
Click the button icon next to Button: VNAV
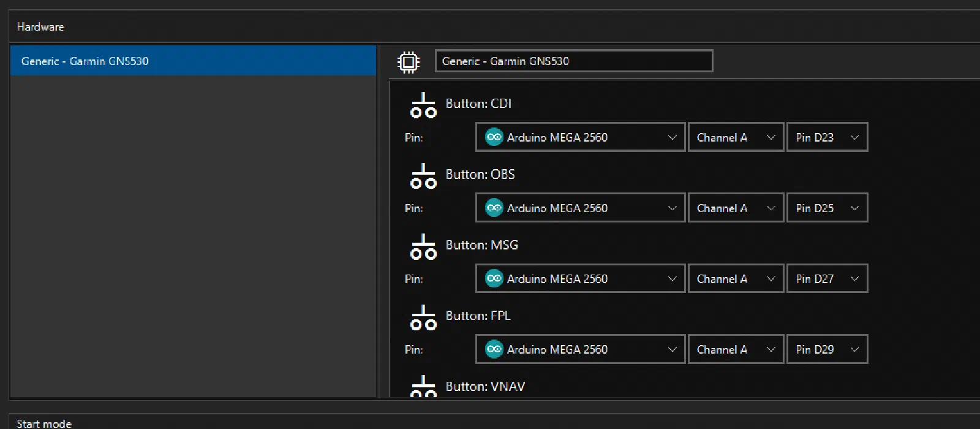tap(423, 387)
